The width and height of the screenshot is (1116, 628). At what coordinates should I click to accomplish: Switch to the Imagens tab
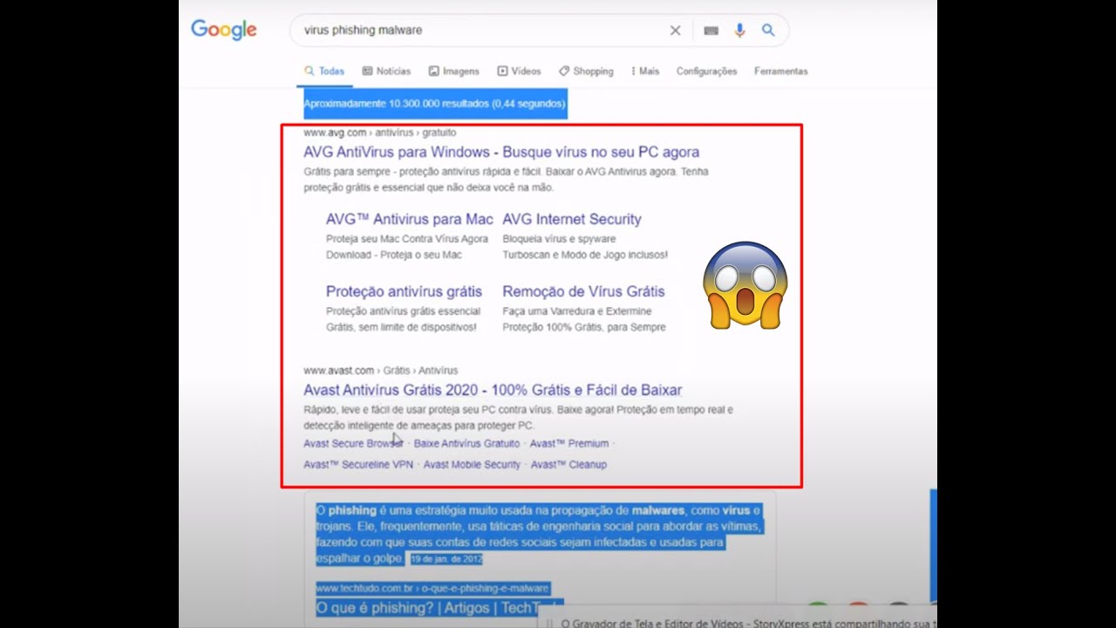point(453,72)
